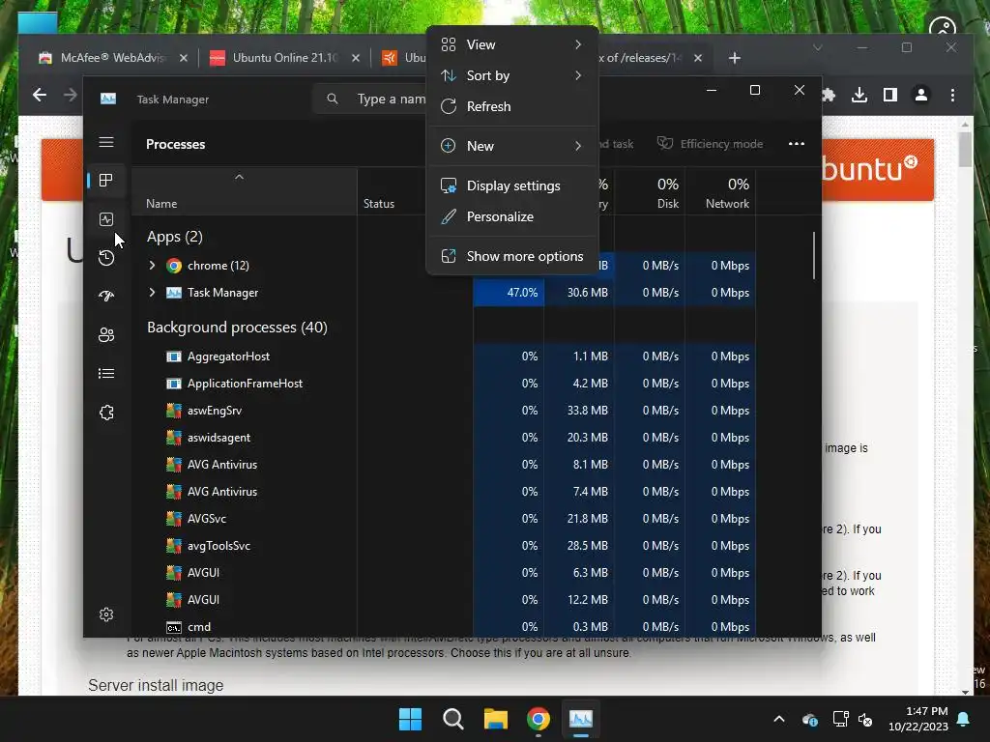
Task: Open Windows Start menu on taskbar
Action: click(x=410, y=719)
